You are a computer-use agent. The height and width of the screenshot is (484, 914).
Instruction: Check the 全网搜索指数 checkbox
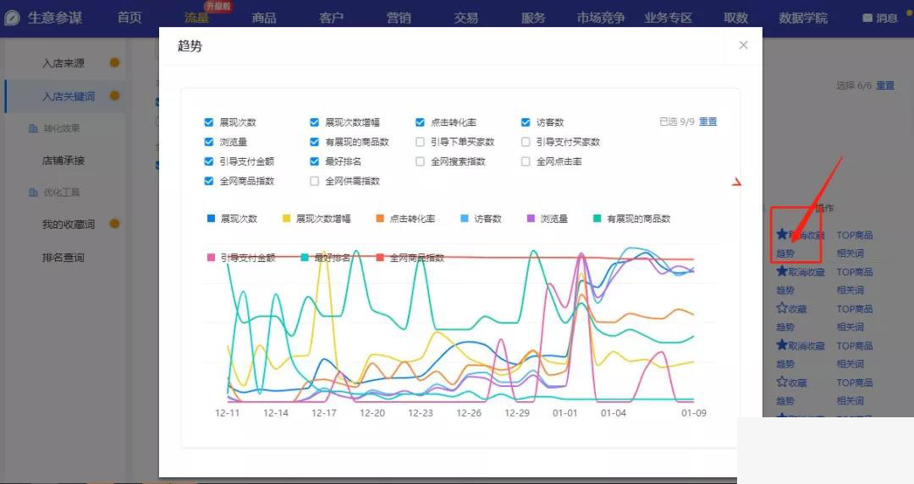coord(421,161)
